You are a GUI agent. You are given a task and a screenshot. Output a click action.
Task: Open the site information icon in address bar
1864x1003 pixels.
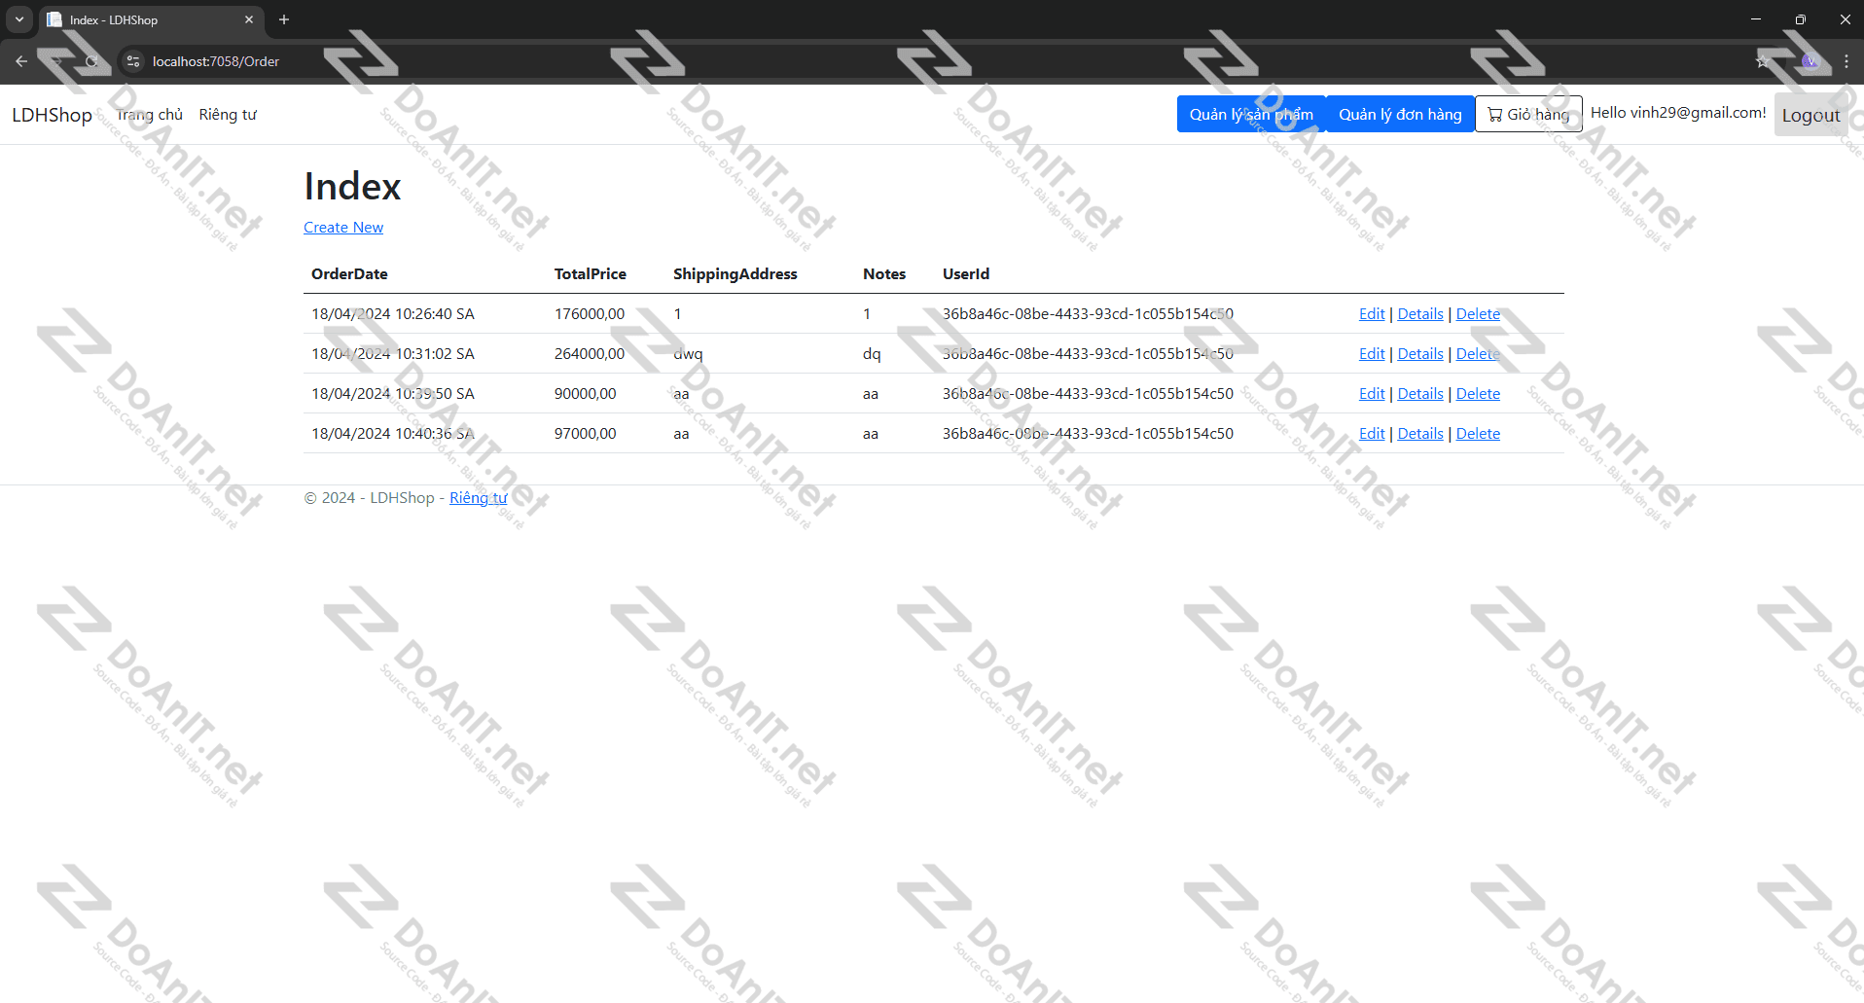point(133,61)
